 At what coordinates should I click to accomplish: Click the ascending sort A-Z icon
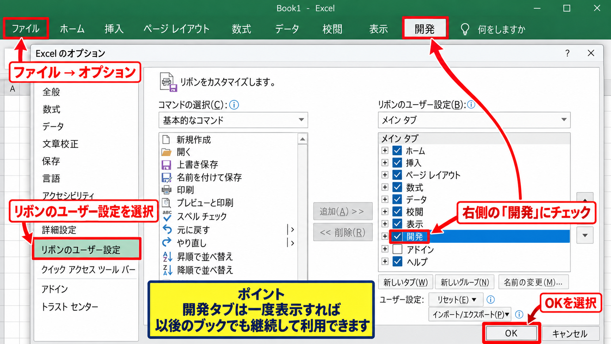point(167,256)
